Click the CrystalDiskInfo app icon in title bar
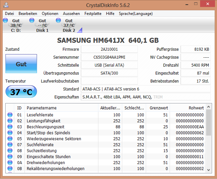Screen dimensions: 217x179 click(6, 5)
